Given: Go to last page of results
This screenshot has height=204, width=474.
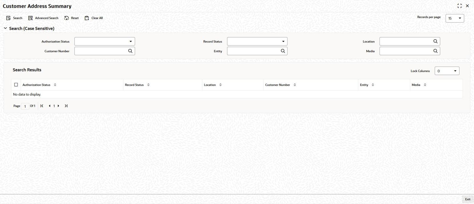Looking at the screenshot, I should tap(66, 106).
